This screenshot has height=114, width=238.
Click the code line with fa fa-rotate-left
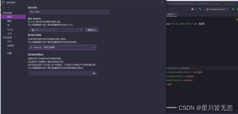pos(185,24)
